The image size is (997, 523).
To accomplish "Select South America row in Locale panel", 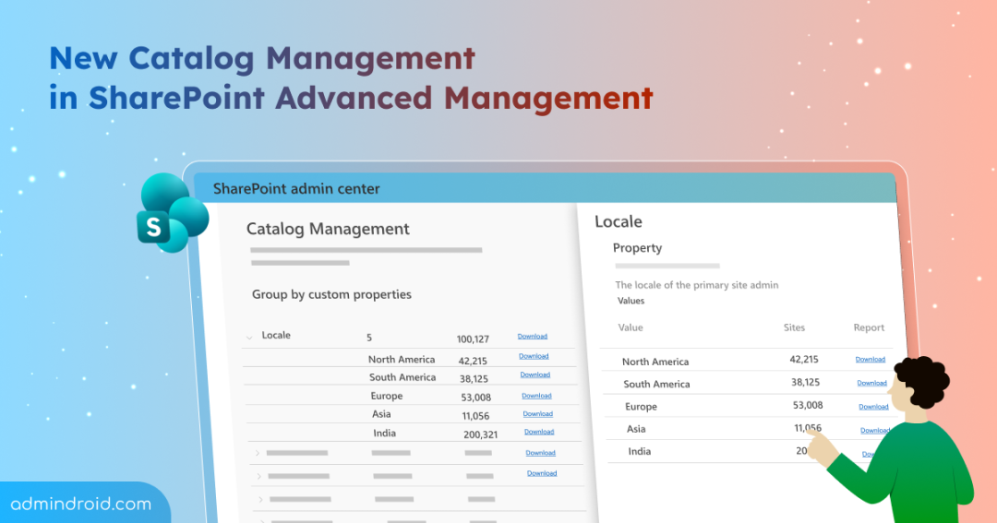I will (656, 384).
